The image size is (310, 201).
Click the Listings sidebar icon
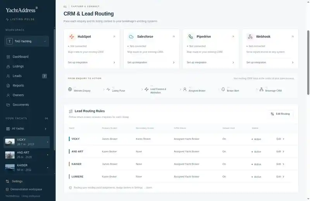[x=8, y=66]
